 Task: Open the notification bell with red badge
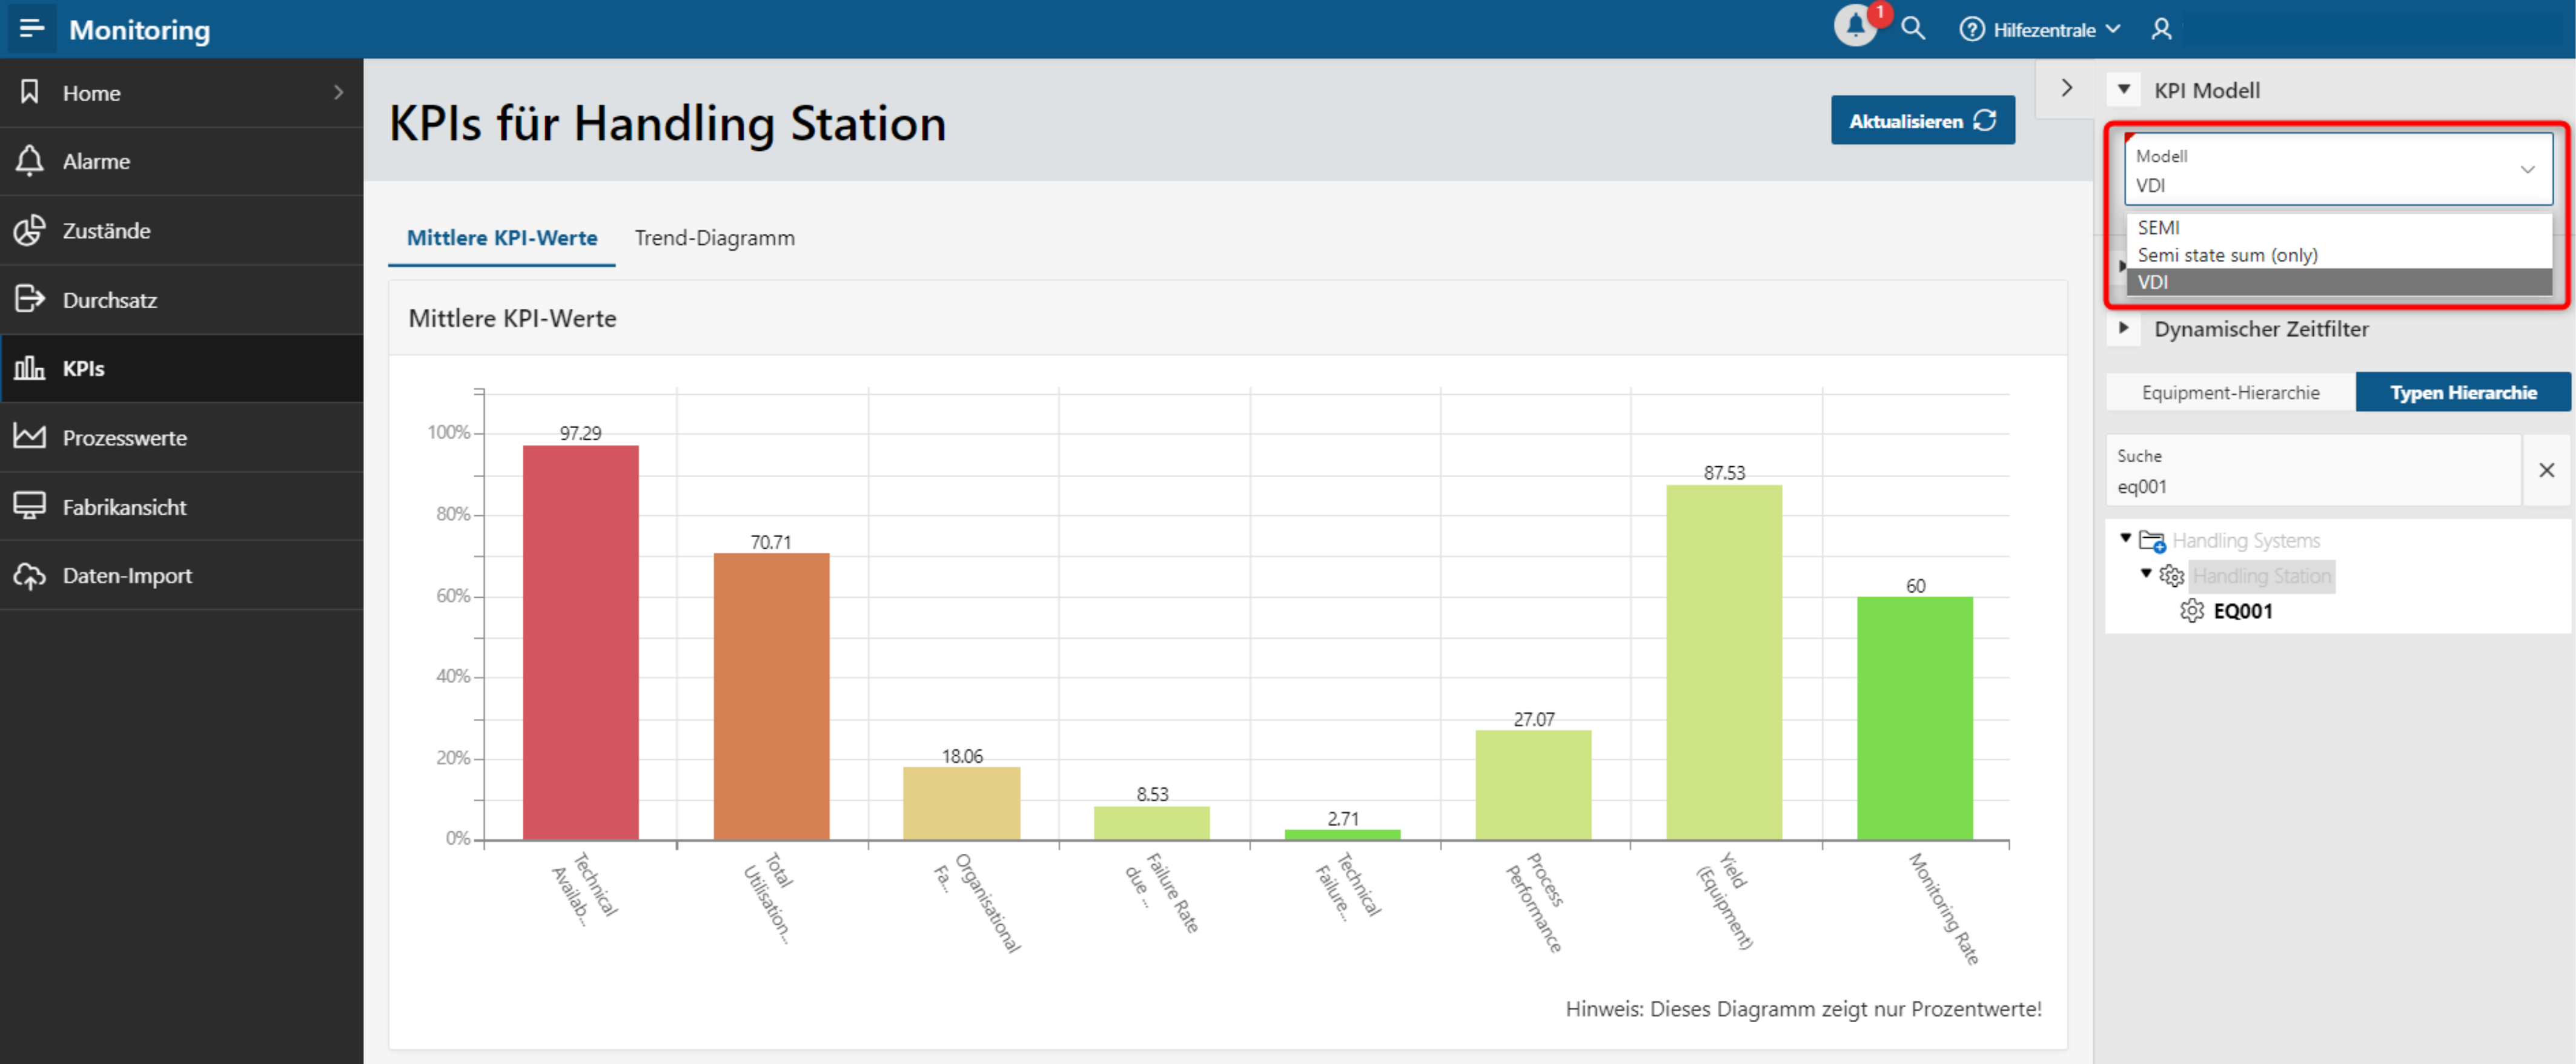(1855, 27)
